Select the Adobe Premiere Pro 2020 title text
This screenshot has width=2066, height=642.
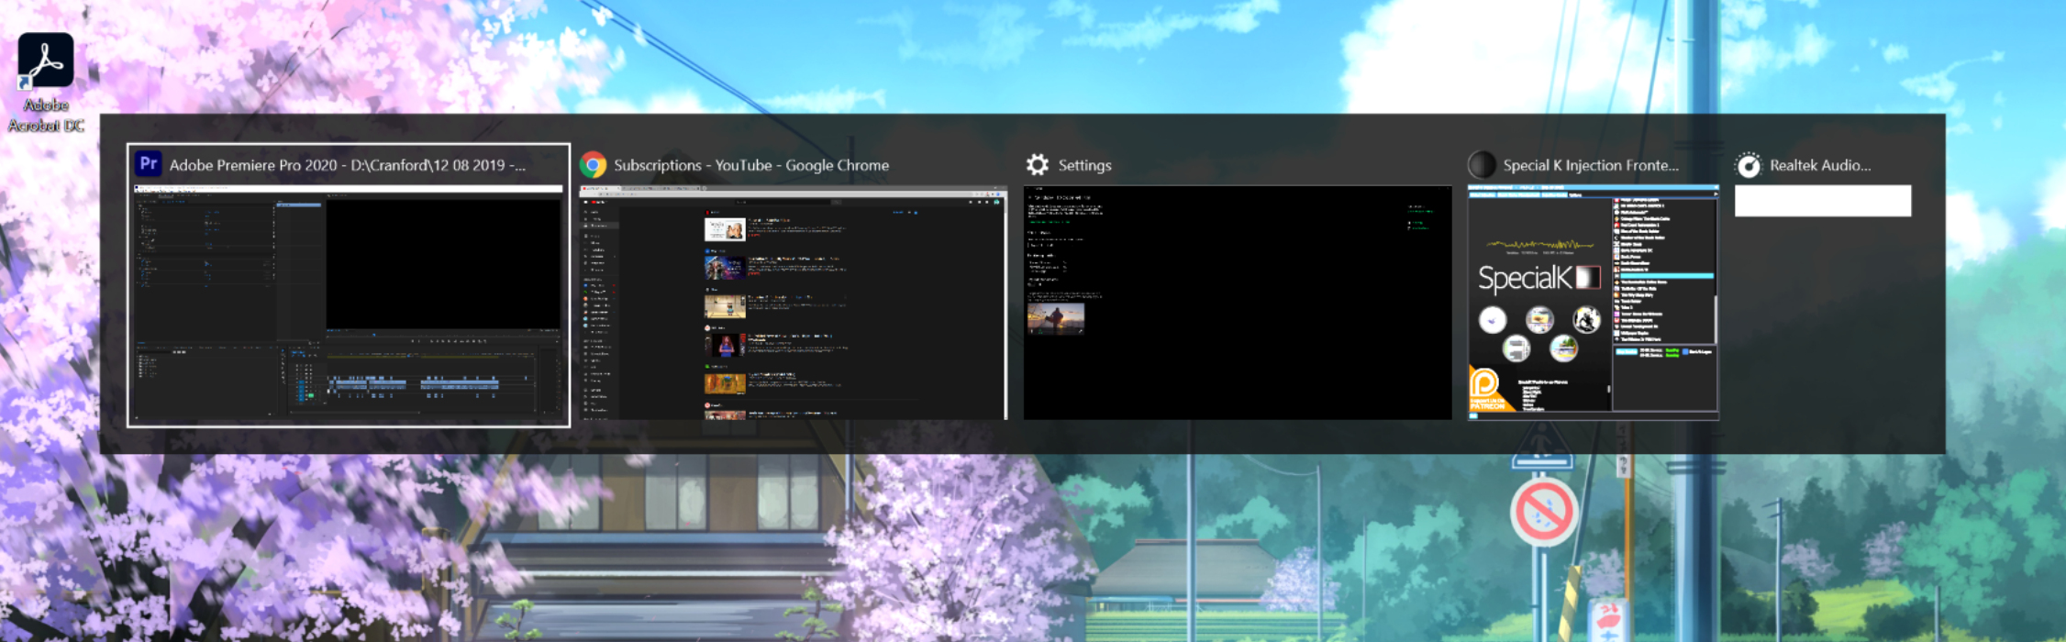click(347, 165)
